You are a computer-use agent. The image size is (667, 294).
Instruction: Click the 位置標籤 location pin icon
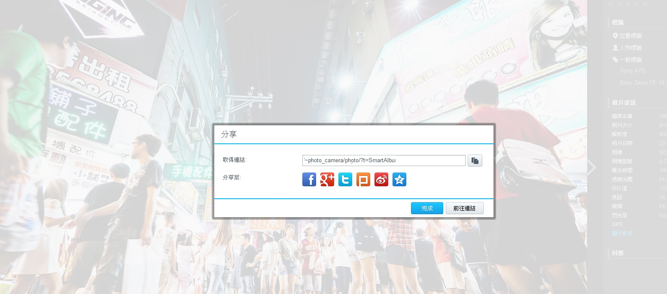pos(615,36)
